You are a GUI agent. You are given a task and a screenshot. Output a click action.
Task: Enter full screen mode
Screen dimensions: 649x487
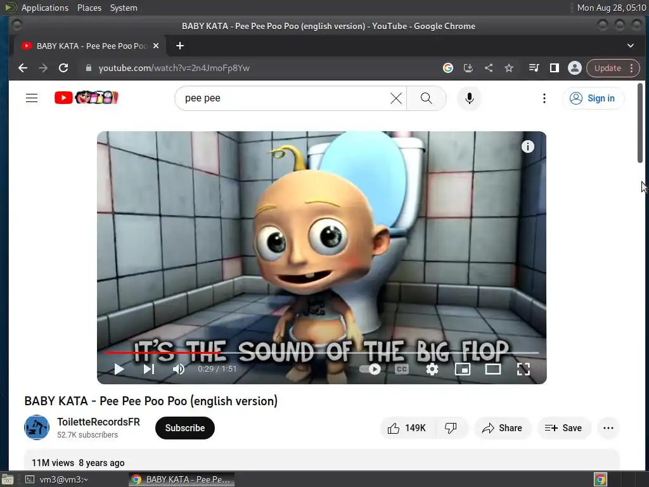click(524, 369)
